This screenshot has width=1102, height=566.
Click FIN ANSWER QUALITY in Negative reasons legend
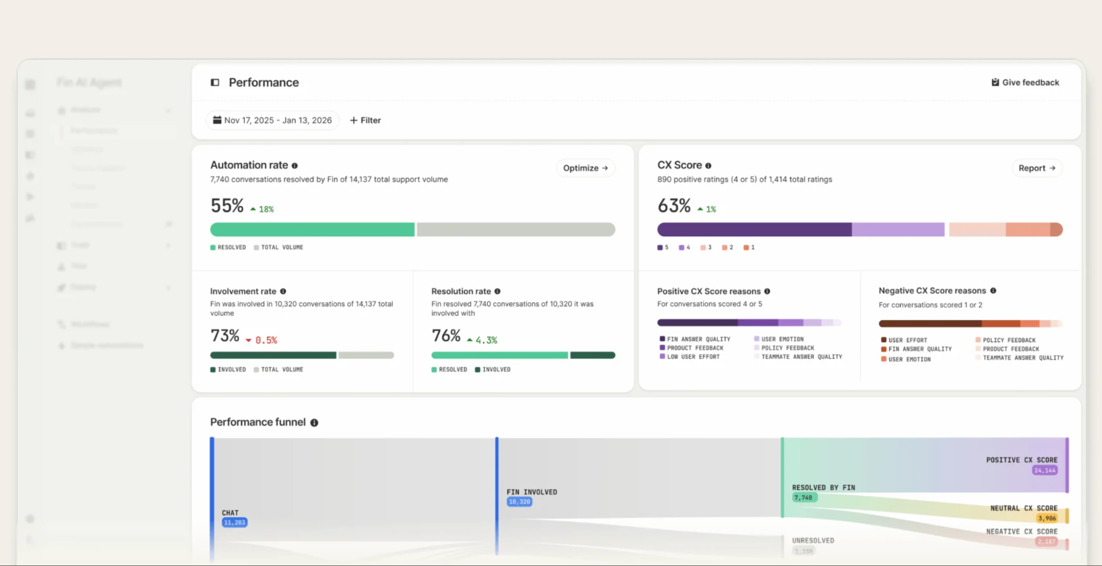(x=916, y=349)
